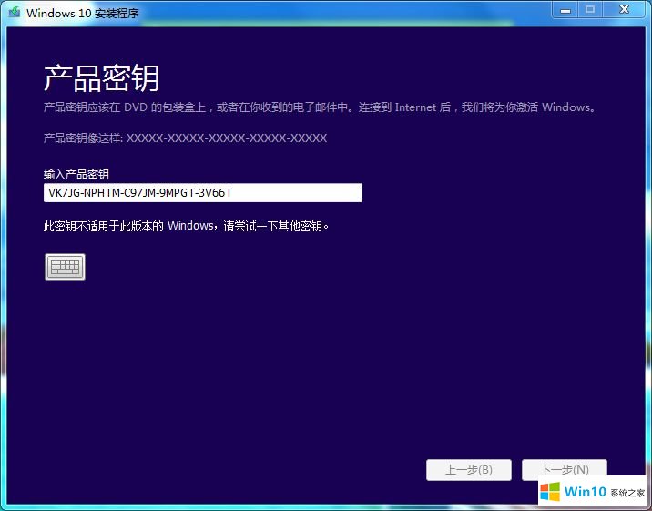Click the Windows 10 setup title bar icon
The height and width of the screenshot is (511, 652).
15,12
